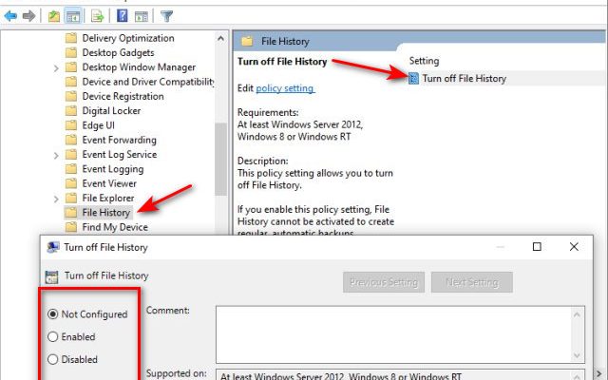The image size is (608, 380).
Task: Expand the Desktop Window Manager node
Action: (56, 68)
